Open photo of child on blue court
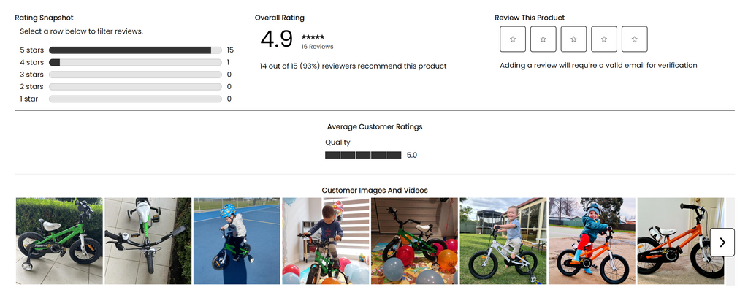This screenshot has width=748, height=290. click(x=237, y=241)
